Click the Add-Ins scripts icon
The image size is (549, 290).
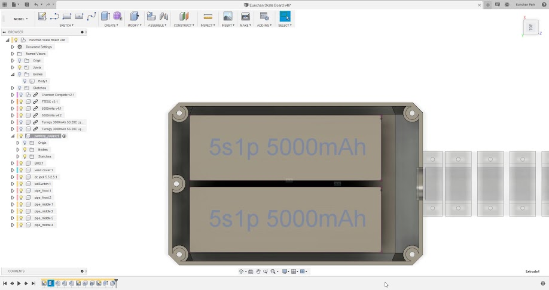point(264,16)
